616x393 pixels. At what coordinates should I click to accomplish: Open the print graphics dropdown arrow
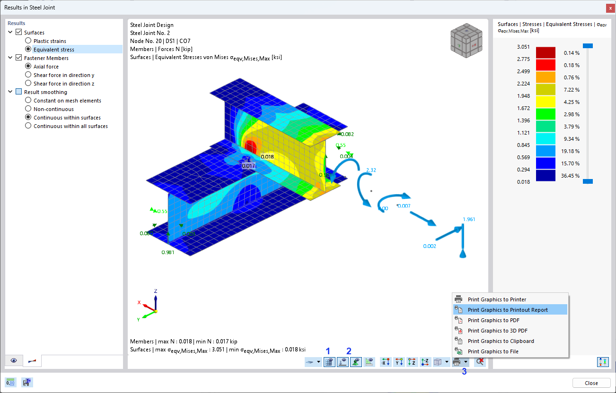[465, 362]
